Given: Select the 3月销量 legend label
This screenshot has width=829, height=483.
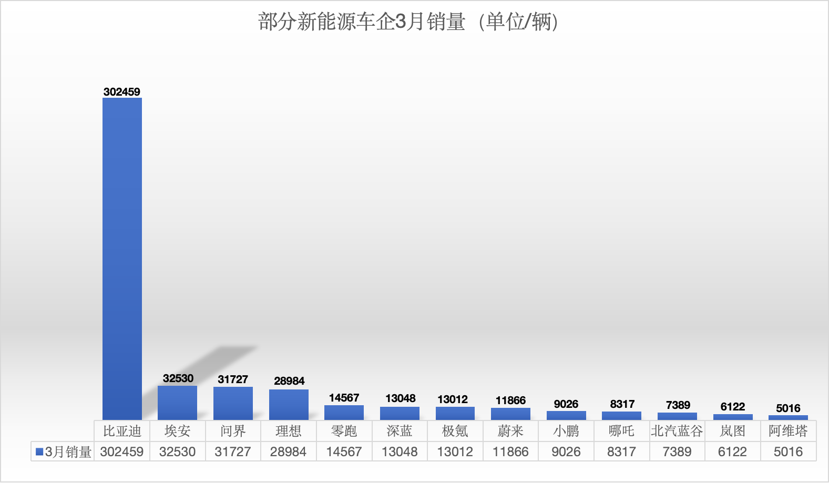Looking at the screenshot, I should click(x=68, y=452).
